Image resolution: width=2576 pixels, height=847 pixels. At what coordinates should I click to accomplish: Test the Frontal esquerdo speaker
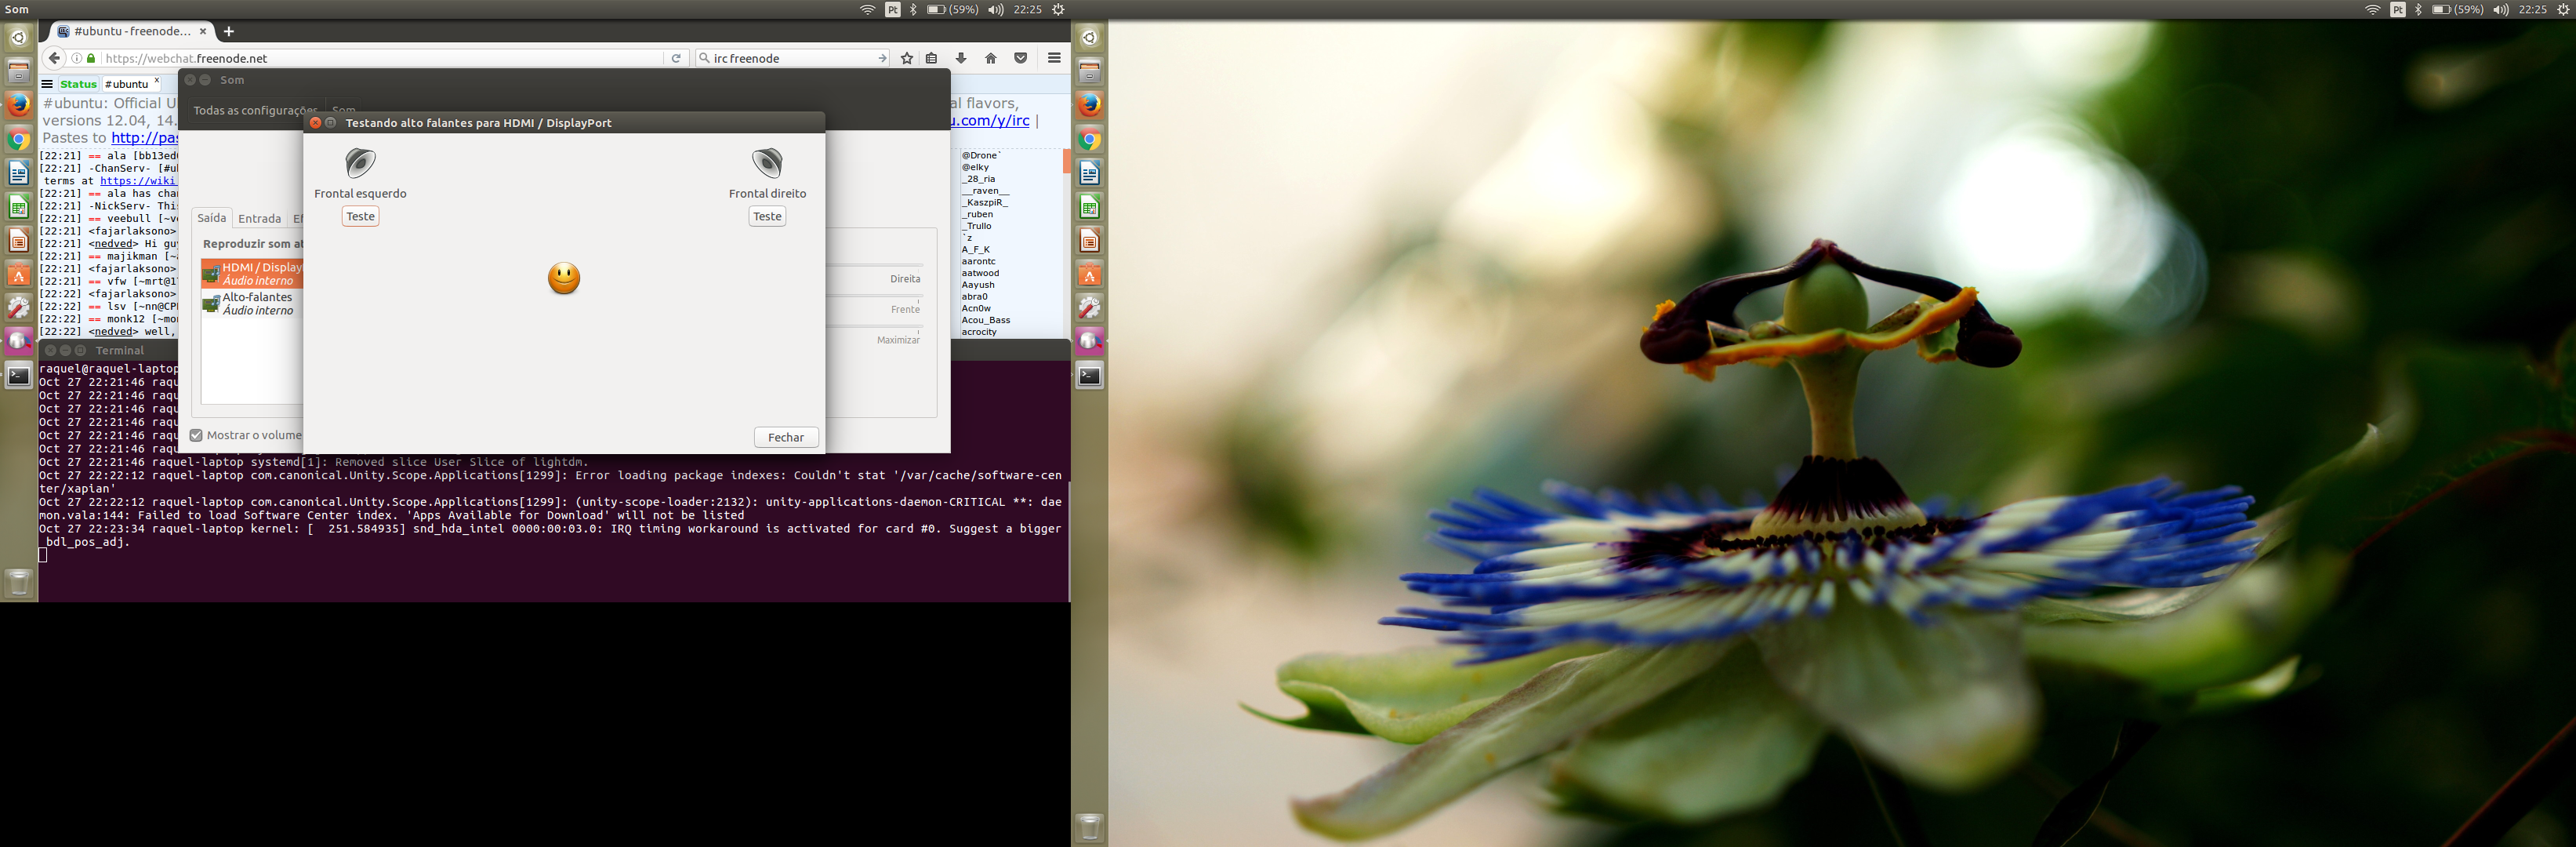pyautogui.click(x=360, y=216)
